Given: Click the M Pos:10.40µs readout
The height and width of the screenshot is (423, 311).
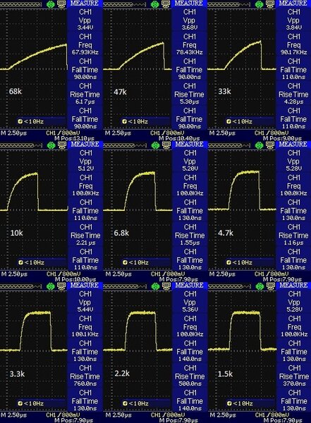Looking at the screenshot, I should (179, 139).
